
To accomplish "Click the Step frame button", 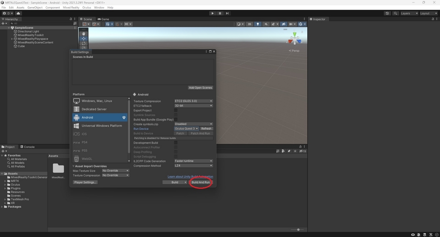I will [x=227, y=13].
